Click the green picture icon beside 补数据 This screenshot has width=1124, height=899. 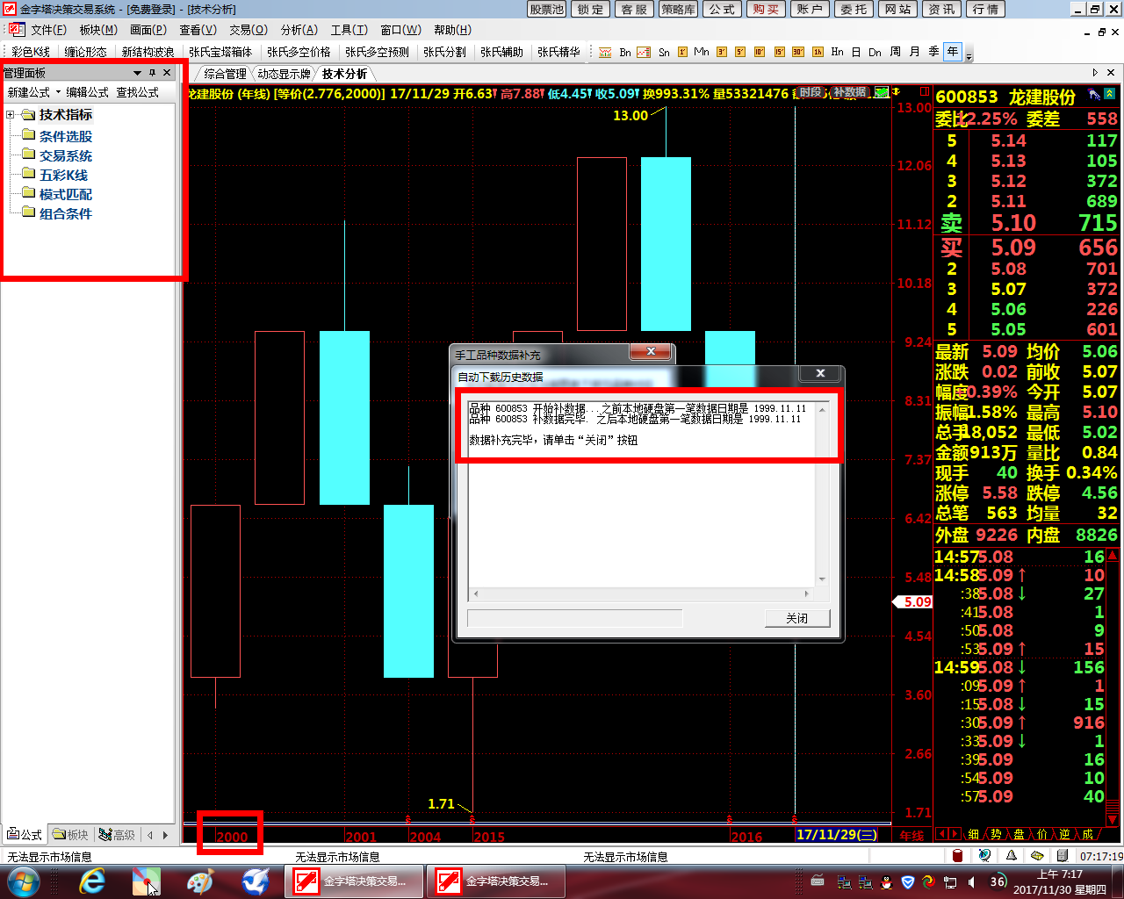(882, 92)
